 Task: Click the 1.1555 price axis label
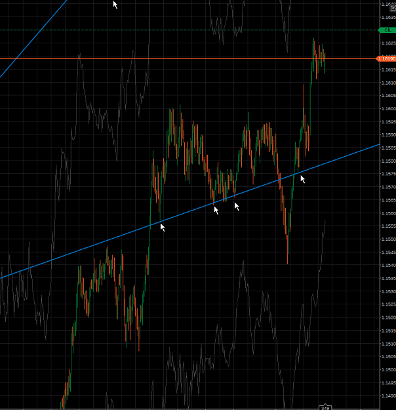point(388,226)
